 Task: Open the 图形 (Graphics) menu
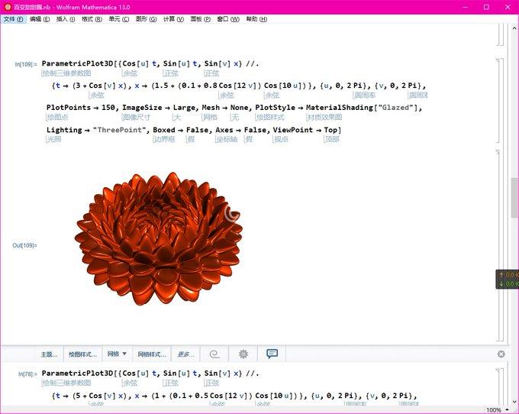point(146,19)
